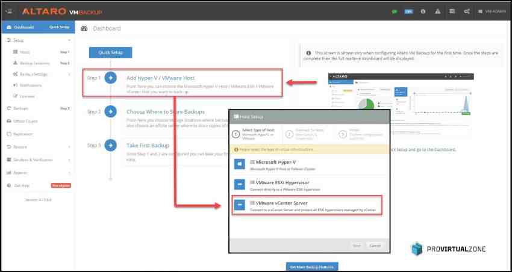
Task: Click the Step 1 circular arrow icon
Action: (110, 78)
